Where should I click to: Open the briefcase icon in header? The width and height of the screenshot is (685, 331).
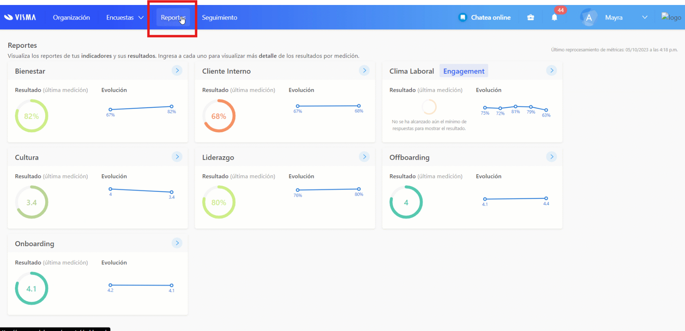point(531,18)
